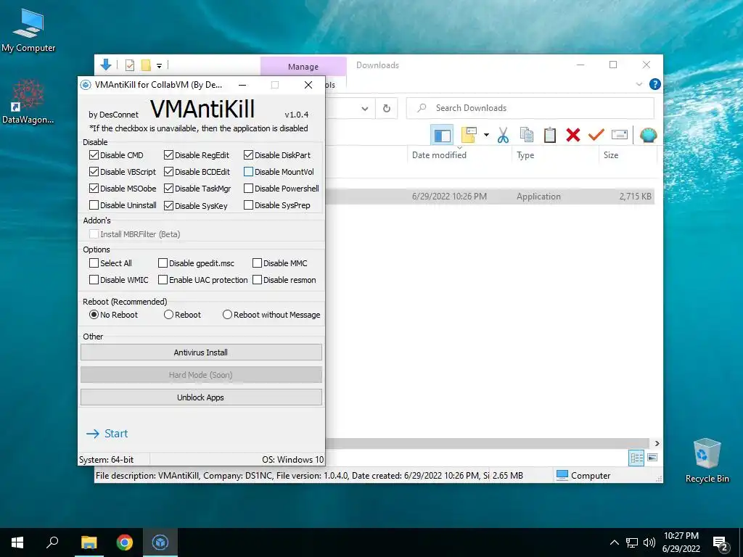Click VMAntiKill taskbar icon

tap(160, 542)
